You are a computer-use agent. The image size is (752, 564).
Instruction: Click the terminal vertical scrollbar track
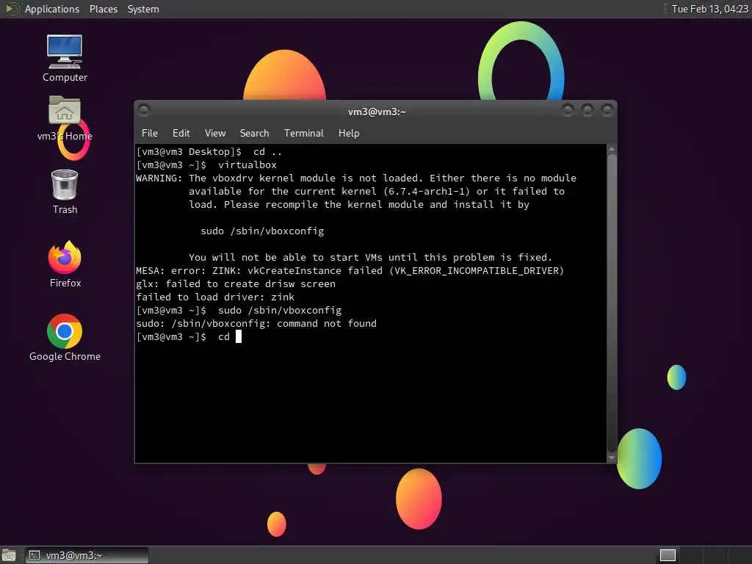tap(612, 303)
